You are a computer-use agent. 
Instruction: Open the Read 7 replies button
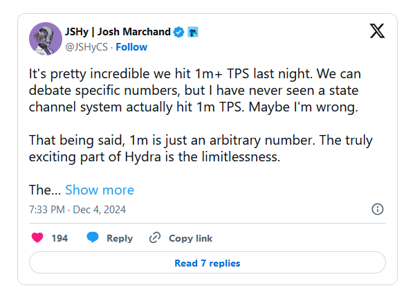(207, 263)
